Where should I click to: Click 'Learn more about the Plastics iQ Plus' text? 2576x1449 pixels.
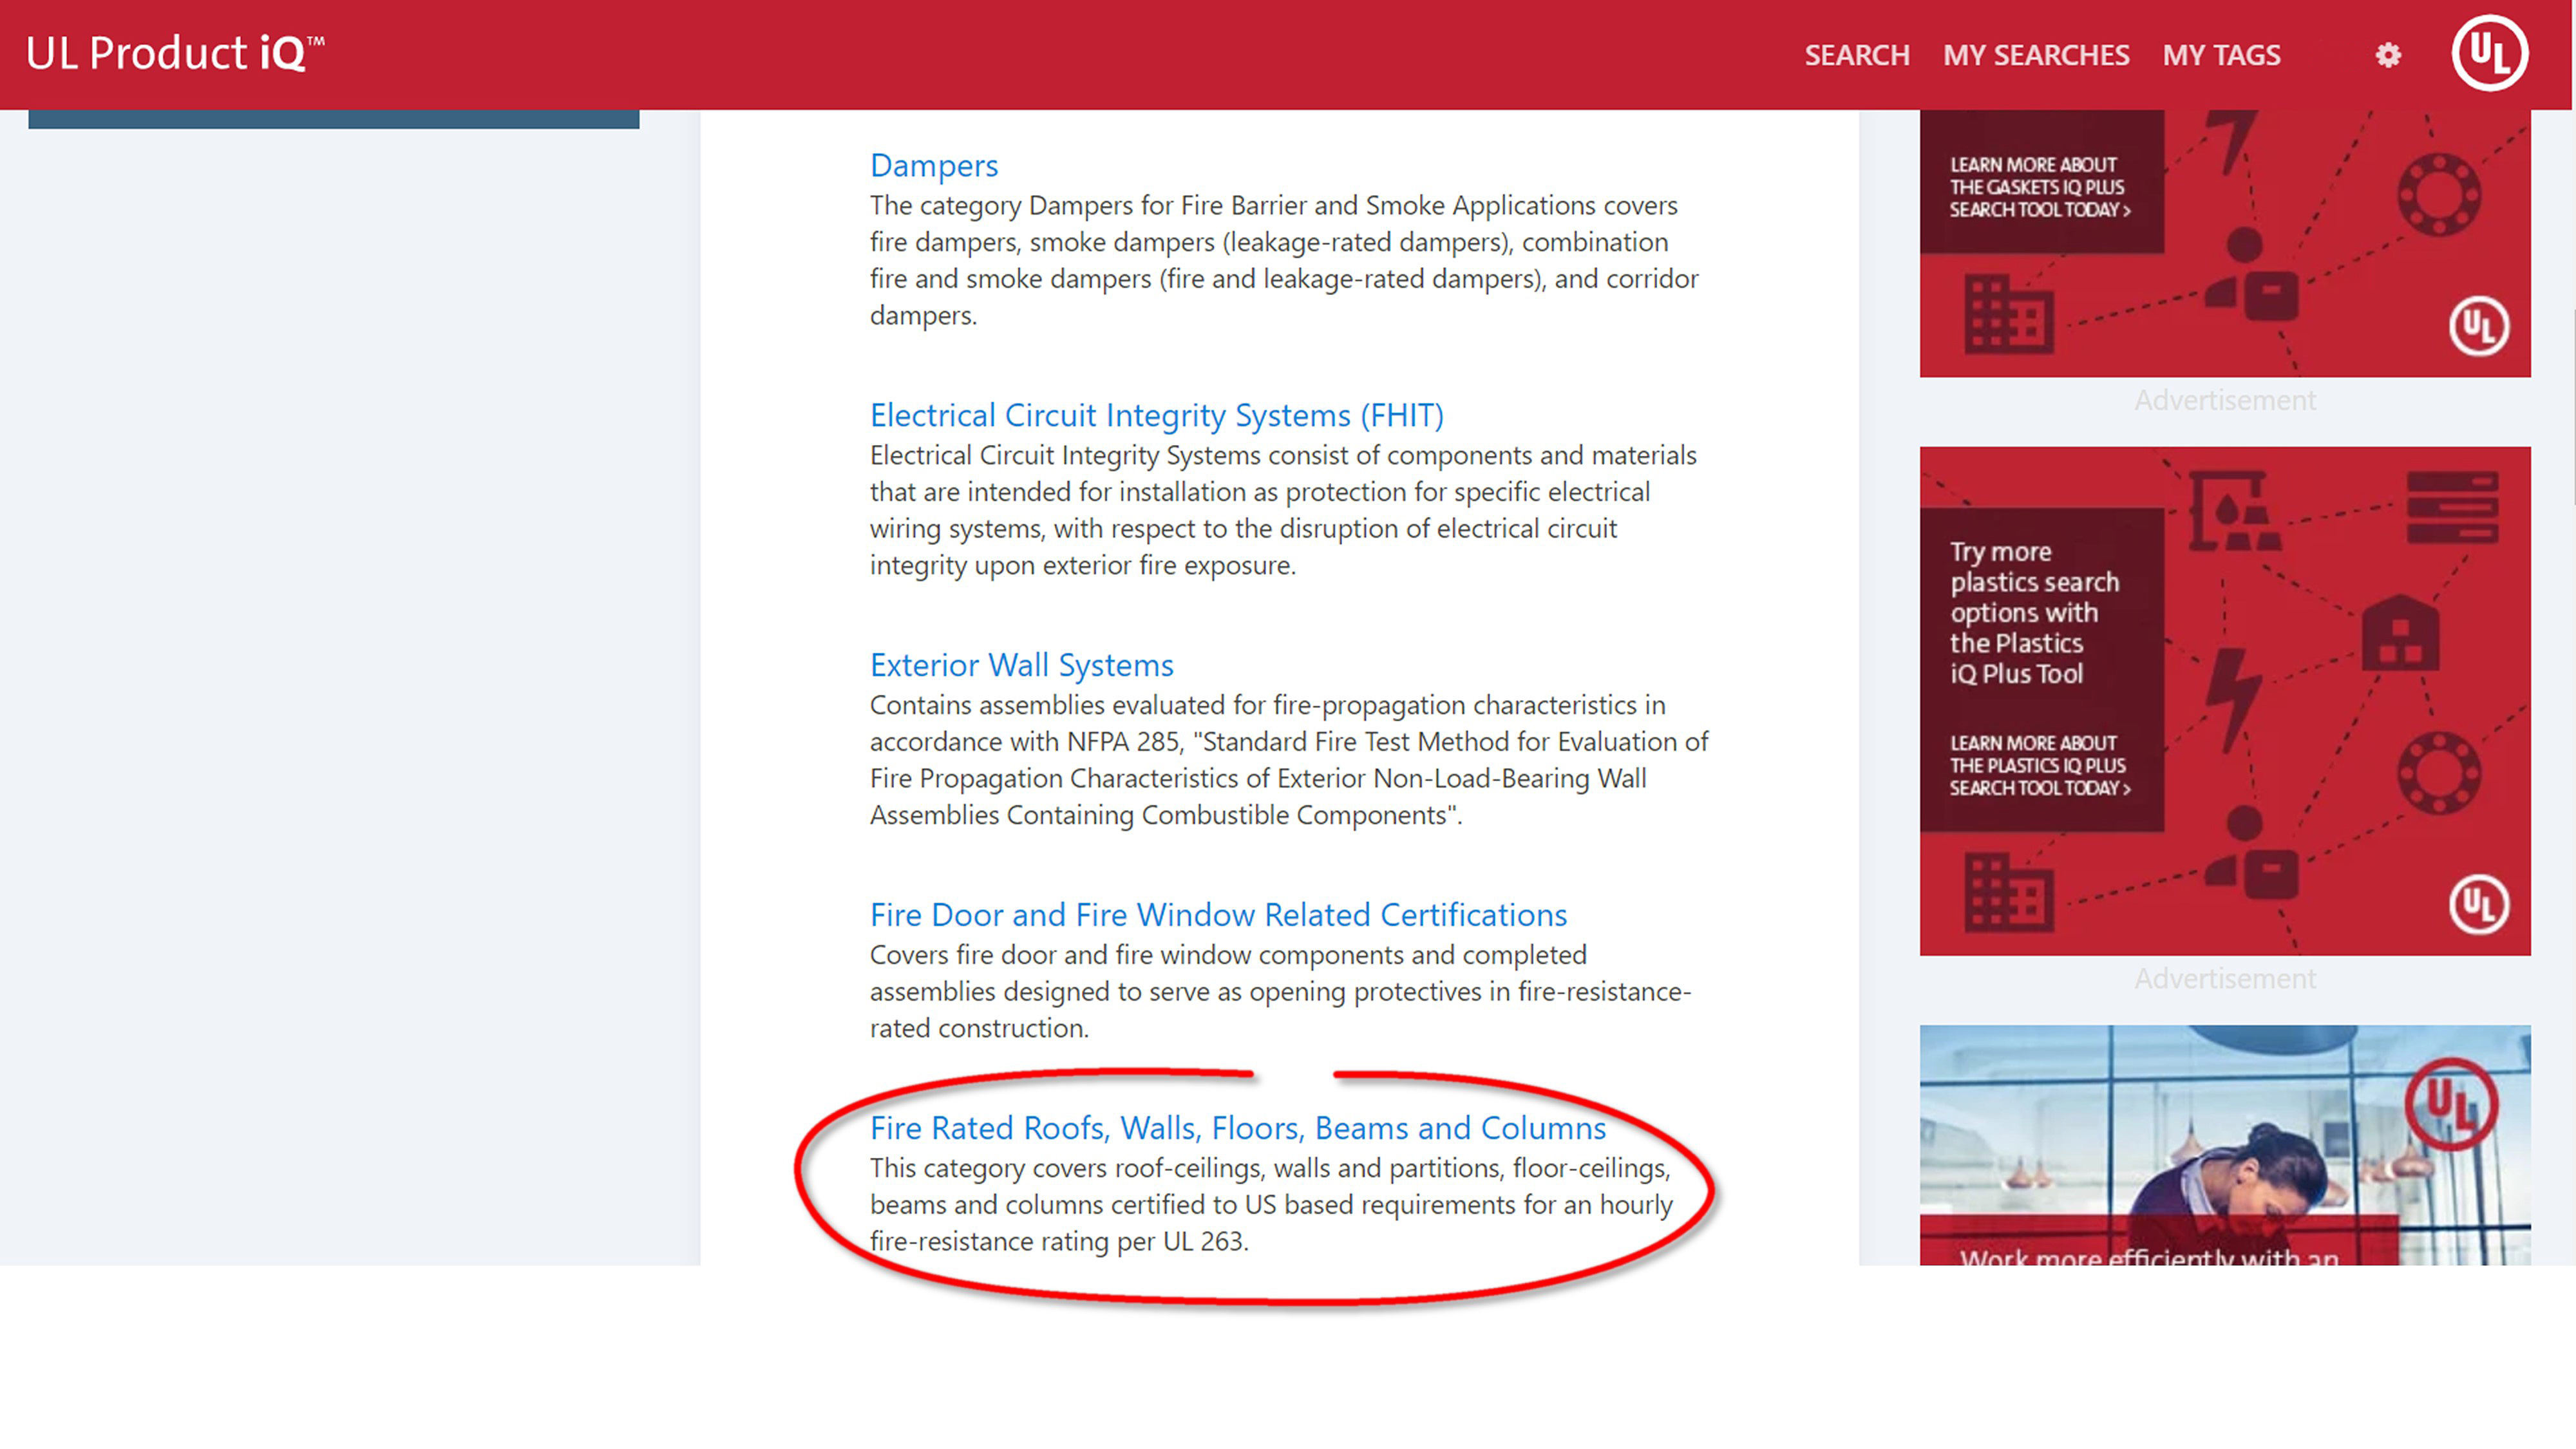[x=2039, y=765]
